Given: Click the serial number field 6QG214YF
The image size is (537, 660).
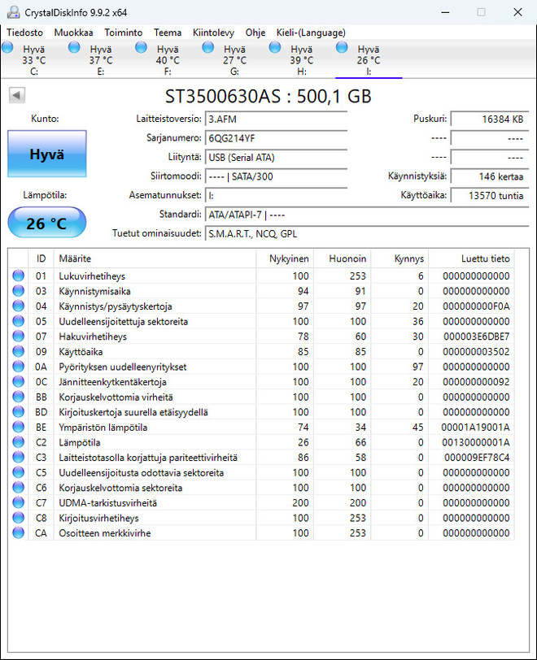Looking at the screenshot, I should (x=276, y=138).
